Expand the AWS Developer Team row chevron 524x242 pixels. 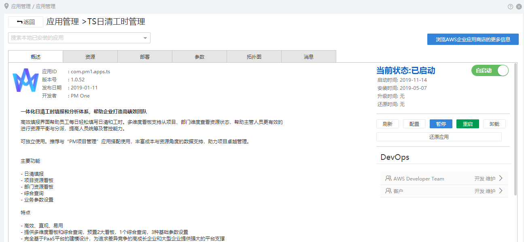pyautogui.click(x=501, y=178)
